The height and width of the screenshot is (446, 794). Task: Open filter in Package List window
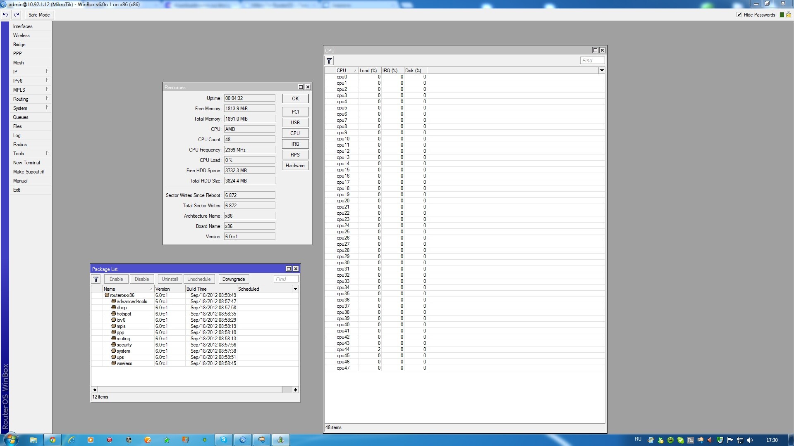(x=96, y=279)
